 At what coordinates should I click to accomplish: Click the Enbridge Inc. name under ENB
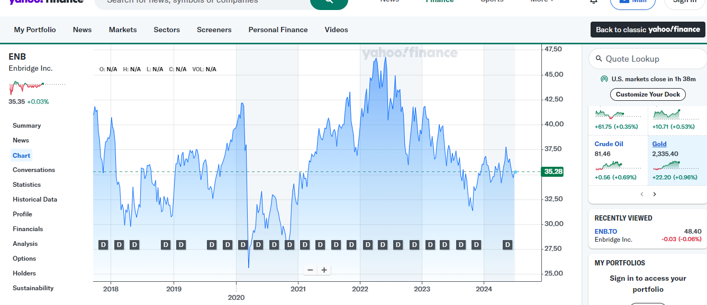[x=31, y=69]
